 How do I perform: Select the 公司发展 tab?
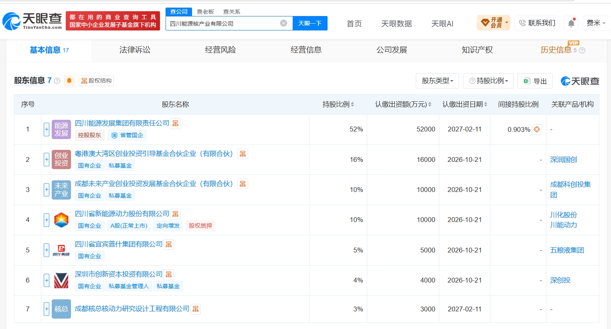coord(392,50)
